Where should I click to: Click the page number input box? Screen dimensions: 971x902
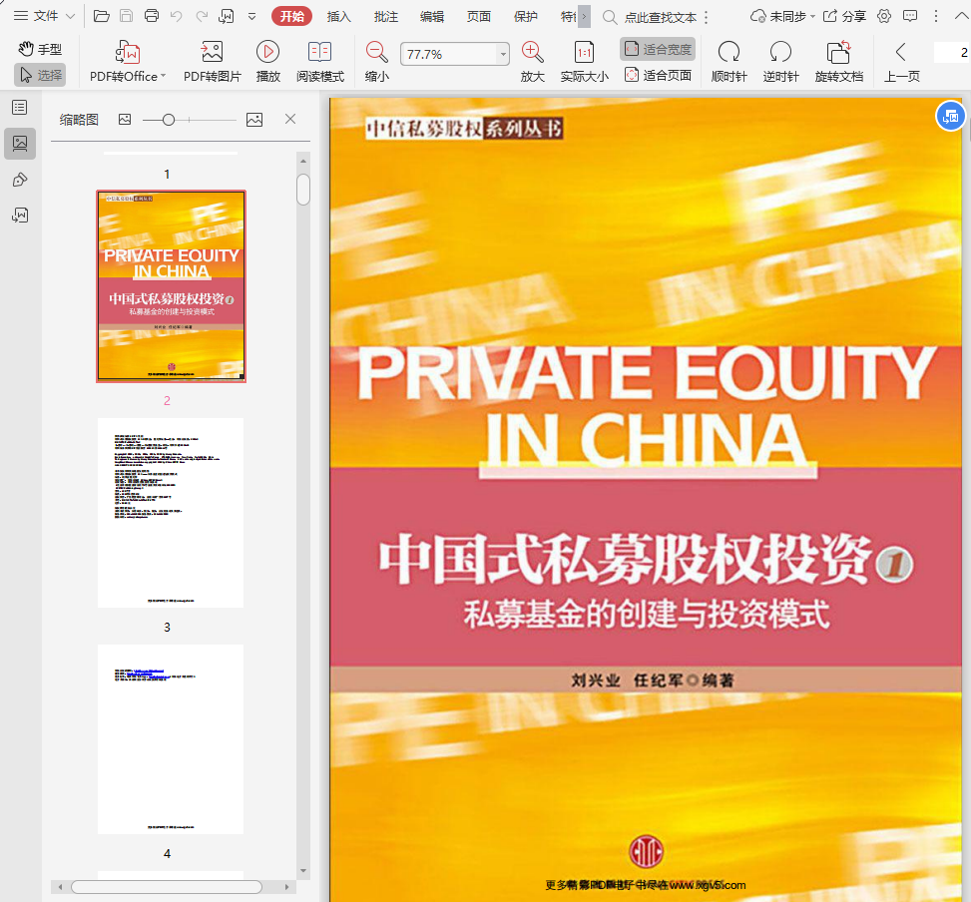pyautogui.click(x=952, y=53)
